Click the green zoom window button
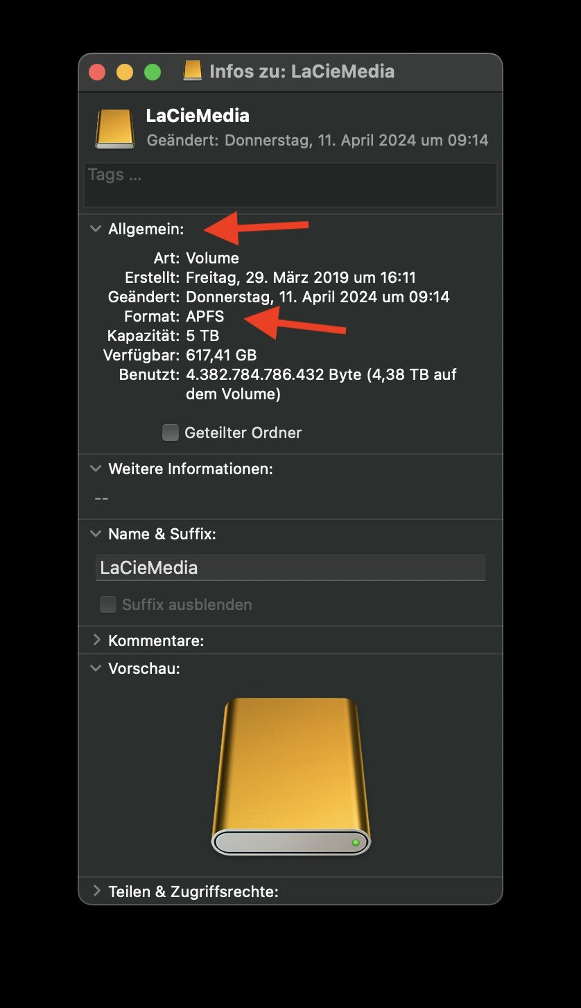The width and height of the screenshot is (581, 1008). click(x=153, y=71)
